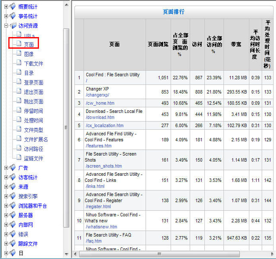Screen dimensions: 276x259
Task: Click the book icon beside 事务统计
Action: coord(13,16)
